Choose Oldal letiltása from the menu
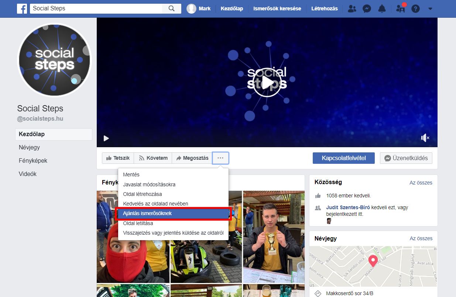 [x=138, y=223]
